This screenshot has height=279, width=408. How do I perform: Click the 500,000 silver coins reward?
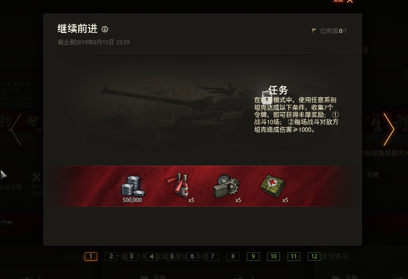(133, 189)
